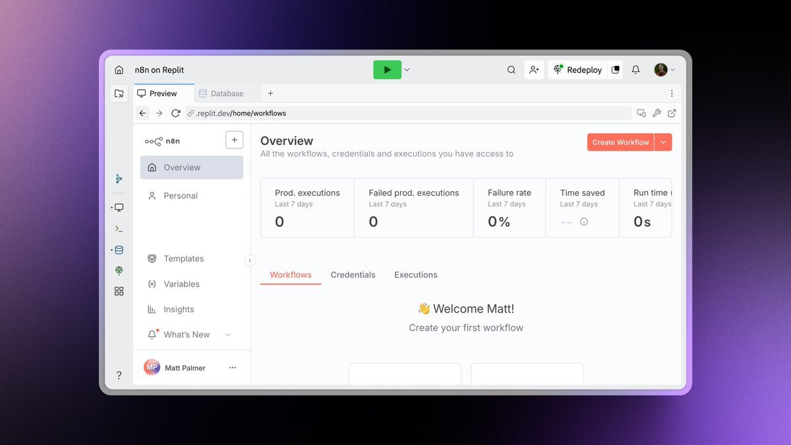The image size is (791, 445).
Task: Click the Welcome Matt! heading
Action: tap(466, 309)
